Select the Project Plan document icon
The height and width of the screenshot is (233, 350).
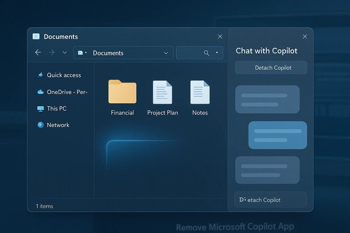coord(162,92)
